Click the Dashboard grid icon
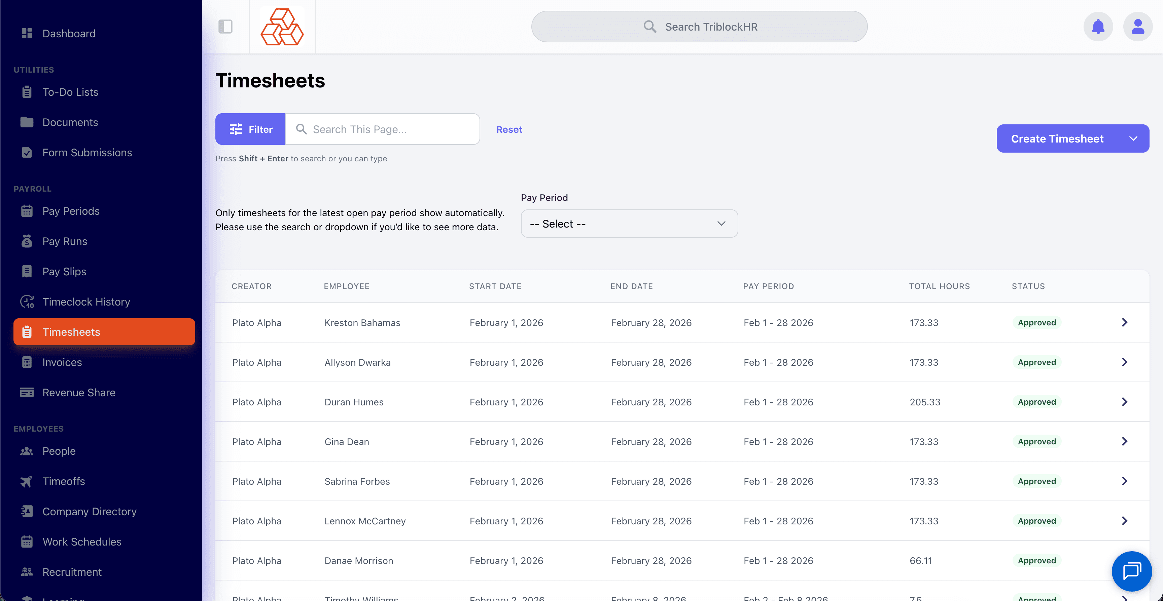Viewport: 1163px width, 601px height. pos(27,33)
